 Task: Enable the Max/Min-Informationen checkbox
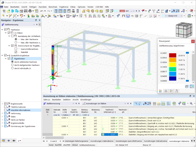[x=5, y=110]
